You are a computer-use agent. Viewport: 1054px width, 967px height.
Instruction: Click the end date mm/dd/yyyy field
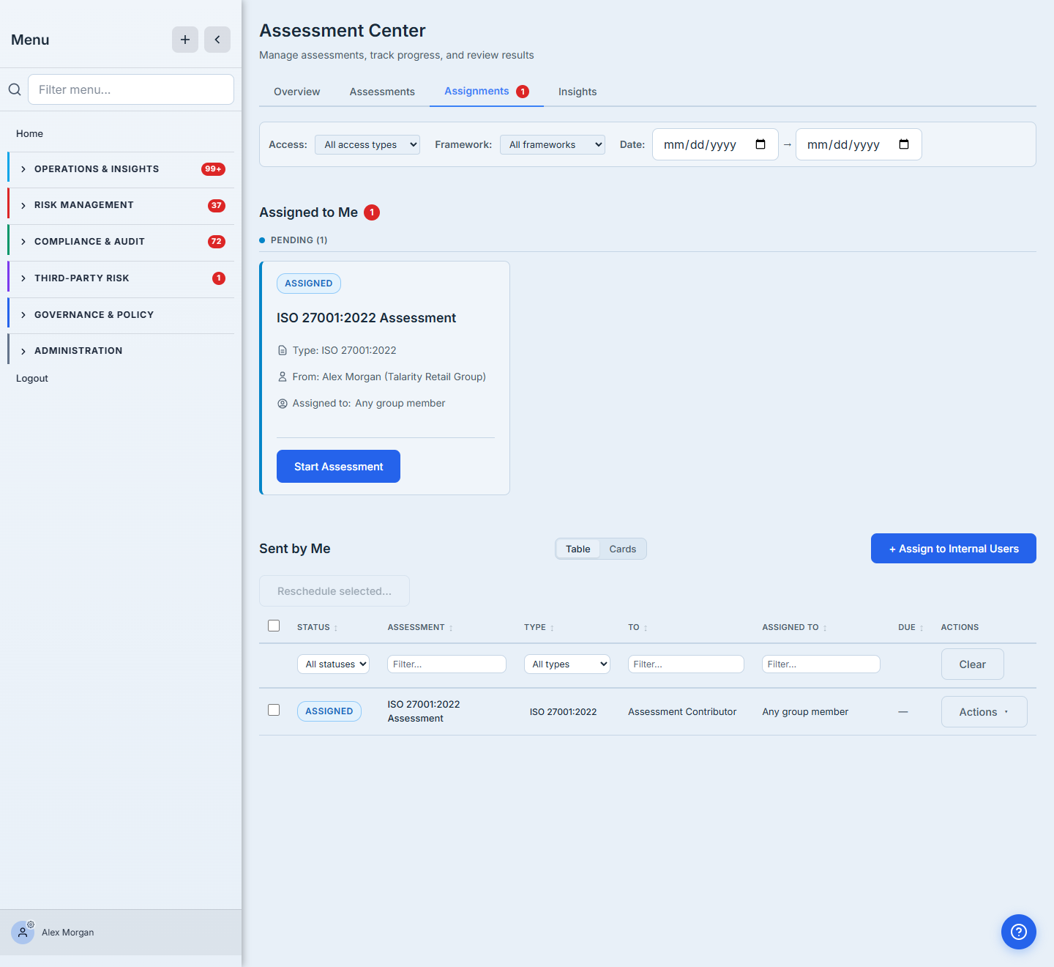pos(859,144)
